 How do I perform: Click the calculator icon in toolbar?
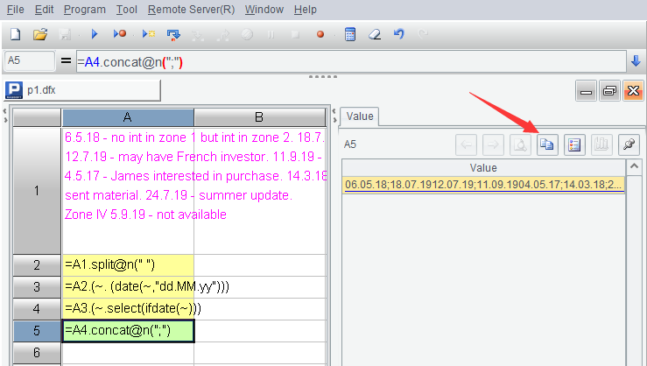tap(350, 34)
